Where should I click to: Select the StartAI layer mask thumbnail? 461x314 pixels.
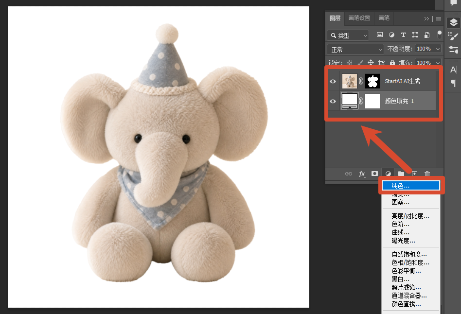coord(372,81)
